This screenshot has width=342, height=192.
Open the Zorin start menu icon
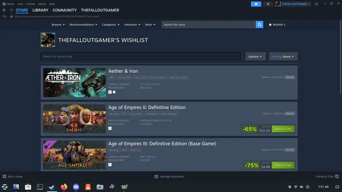point(5,187)
